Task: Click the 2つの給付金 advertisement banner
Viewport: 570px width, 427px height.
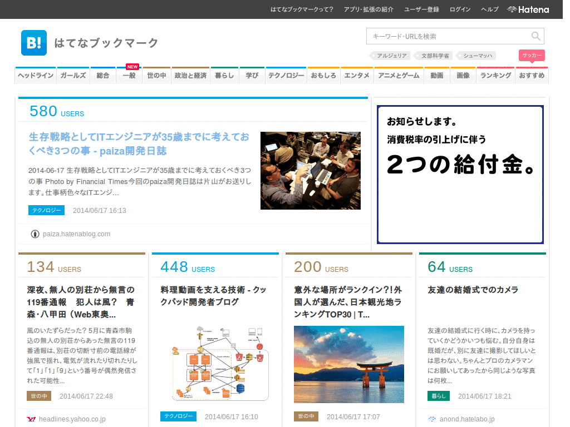Action: tap(460, 175)
